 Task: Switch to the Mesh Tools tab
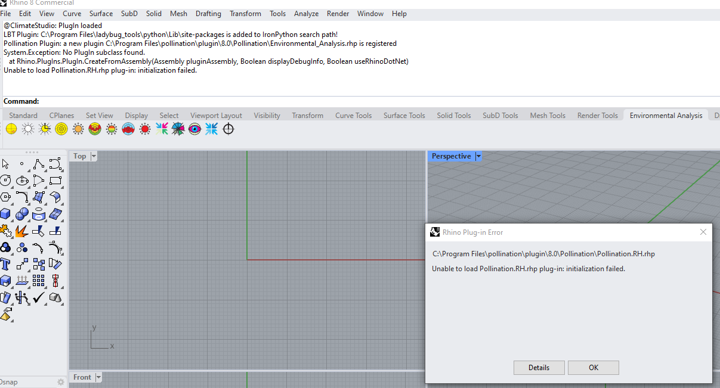point(548,116)
